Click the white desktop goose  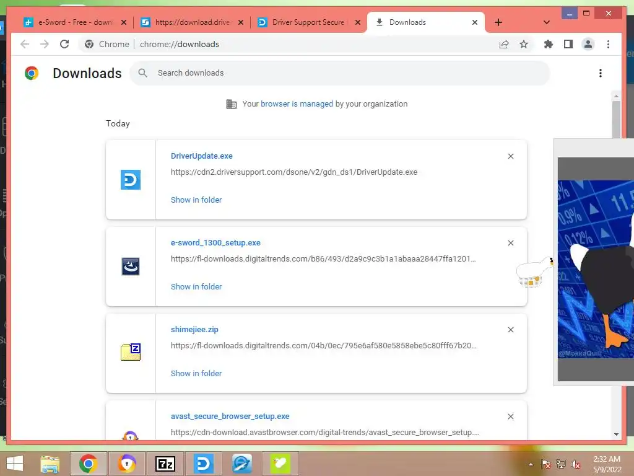click(536, 272)
